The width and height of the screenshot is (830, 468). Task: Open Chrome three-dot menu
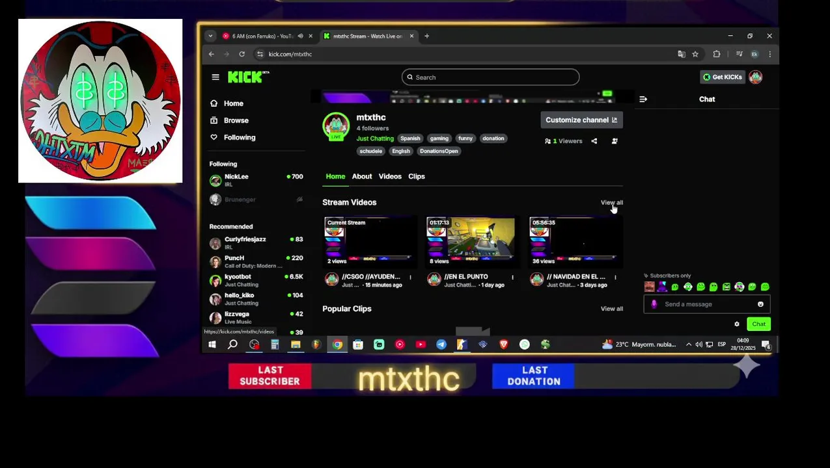(x=769, y=55)
